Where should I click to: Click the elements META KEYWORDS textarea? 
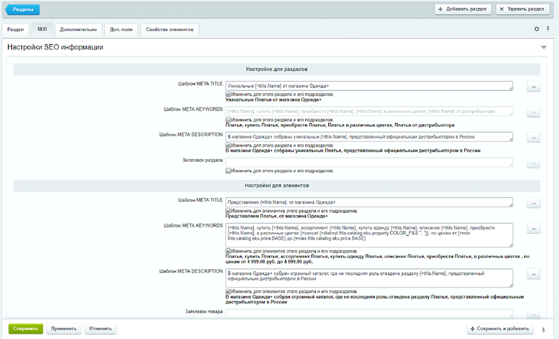coord(369,235)
